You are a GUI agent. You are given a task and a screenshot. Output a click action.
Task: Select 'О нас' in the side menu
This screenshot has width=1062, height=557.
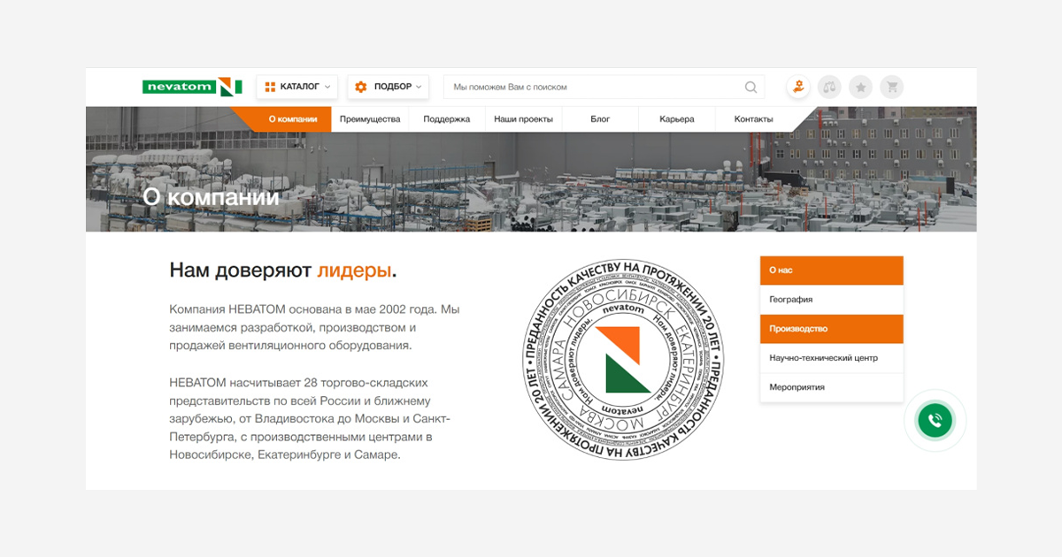[832, 271]
